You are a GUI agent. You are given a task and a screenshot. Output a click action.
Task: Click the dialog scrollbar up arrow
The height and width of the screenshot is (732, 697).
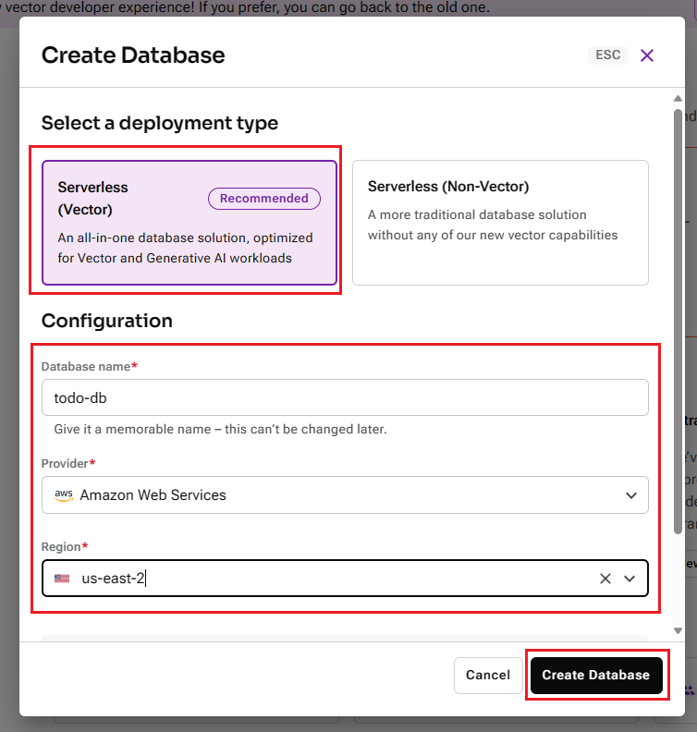point(678,99)
